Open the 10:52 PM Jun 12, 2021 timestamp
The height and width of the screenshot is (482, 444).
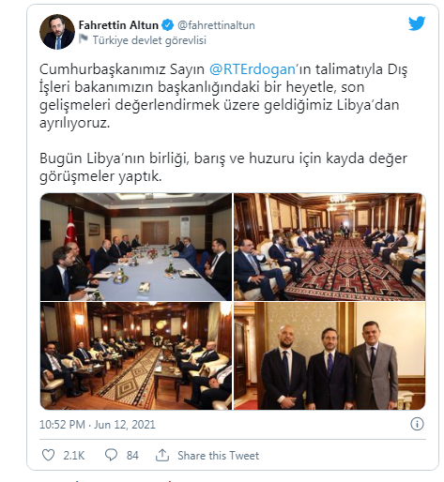click(98, 425)
